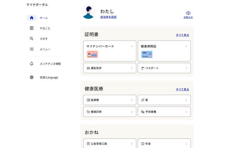Click the 運転免許 label
237x148 pixels.
(x=96, y=68)
